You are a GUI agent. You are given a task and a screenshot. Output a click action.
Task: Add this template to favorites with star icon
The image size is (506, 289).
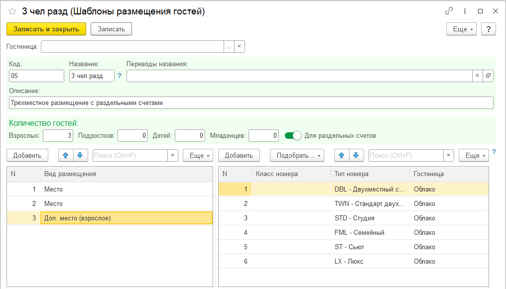pyautogui.click(x=12, y=11)
